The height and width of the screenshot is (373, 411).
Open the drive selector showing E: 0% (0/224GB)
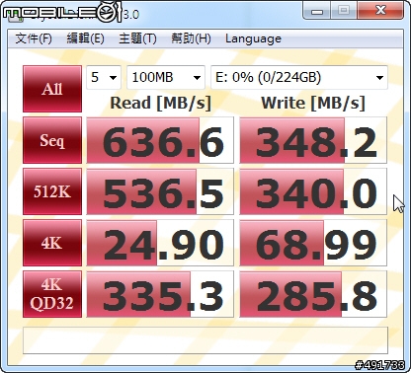click(299, 77)
